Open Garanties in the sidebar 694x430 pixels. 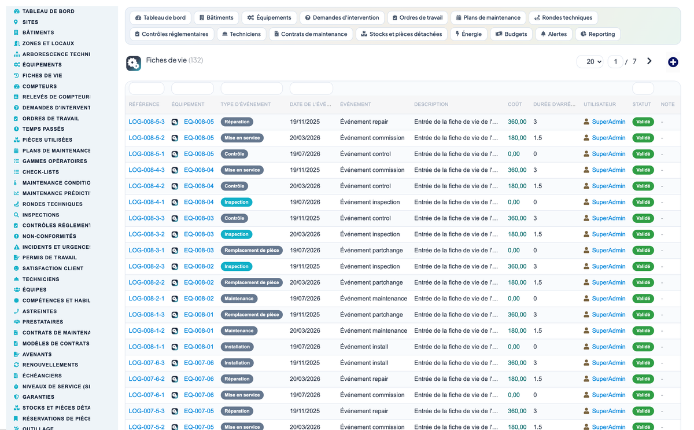coord(38,397)
